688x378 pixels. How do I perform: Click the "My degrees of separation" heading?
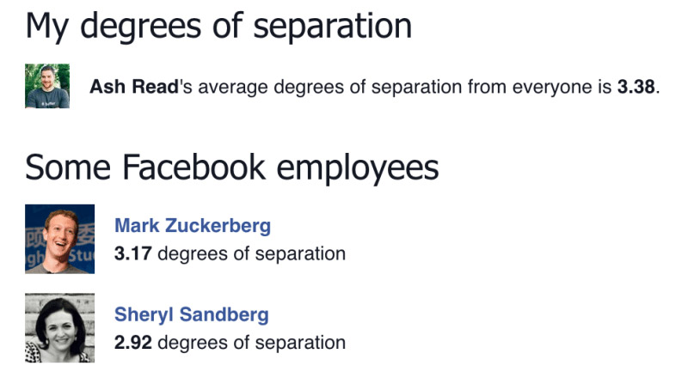coord(218,26)
